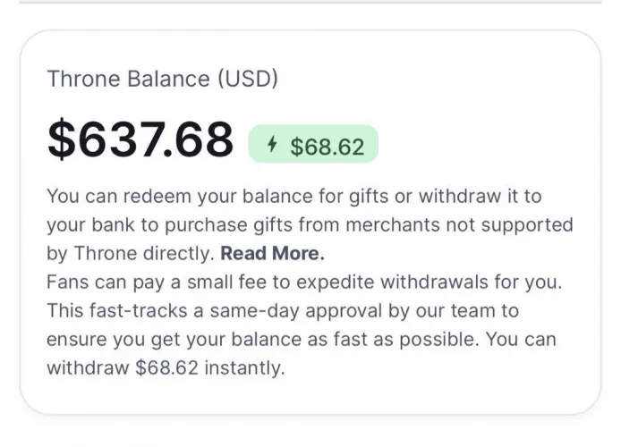Click the (USD) currency label
This screenshot has height=447, width=621.
[247, 79]
